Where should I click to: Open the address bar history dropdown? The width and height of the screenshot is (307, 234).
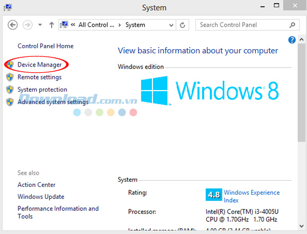pyautogui.click(x=171, y=25)
